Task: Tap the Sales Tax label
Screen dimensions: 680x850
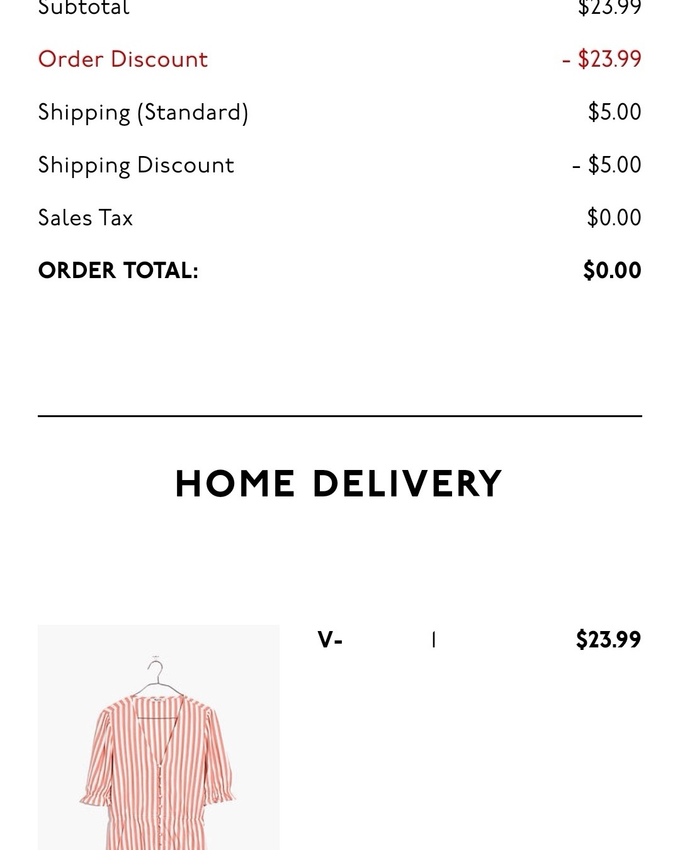Action: (86, 218)
